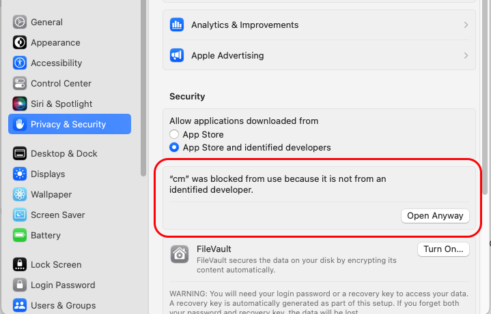The height and width of the screenshot is (314, 491).
Task: Click the Appearance icon in sidebar
Action: pyautogui.click(x=20, y=42)
